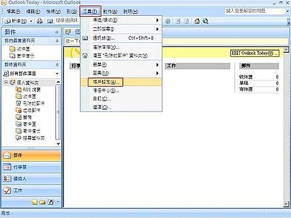The height and width of the screenshot is (218, 291).
Task: Open 草稿 link in the Outlook Today mail list
Action: (244, 83)
